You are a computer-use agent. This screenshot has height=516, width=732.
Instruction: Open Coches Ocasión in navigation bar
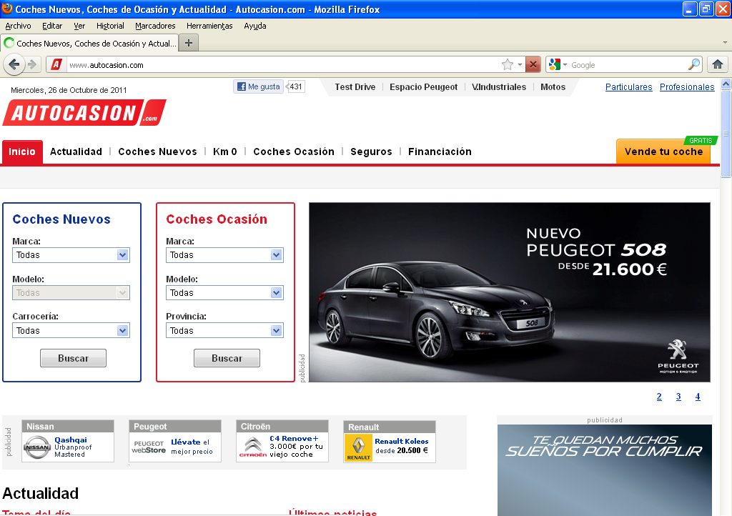coord(294,152)
